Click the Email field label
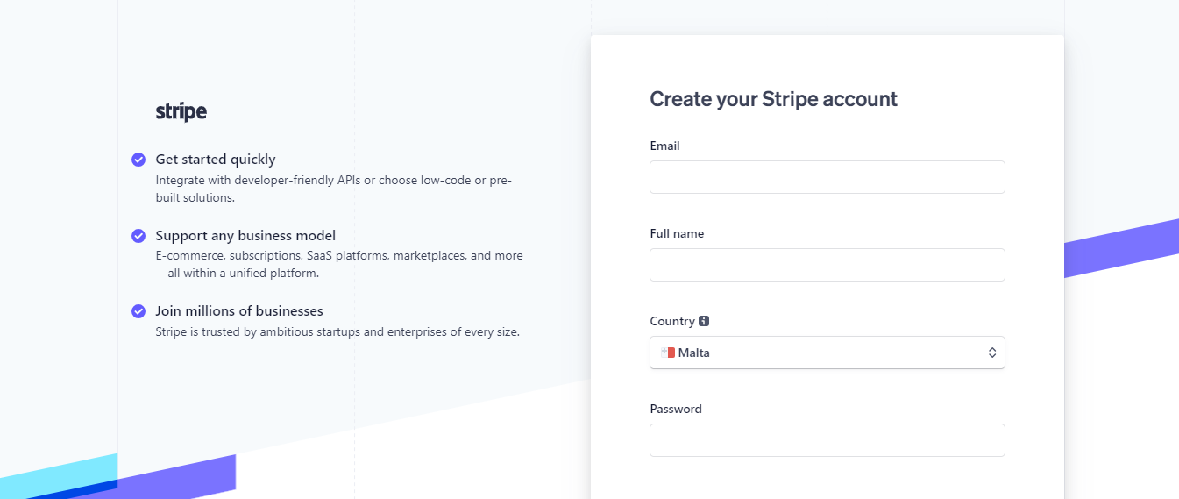Viewport: 1179px width, 499px height. (664, 146)
